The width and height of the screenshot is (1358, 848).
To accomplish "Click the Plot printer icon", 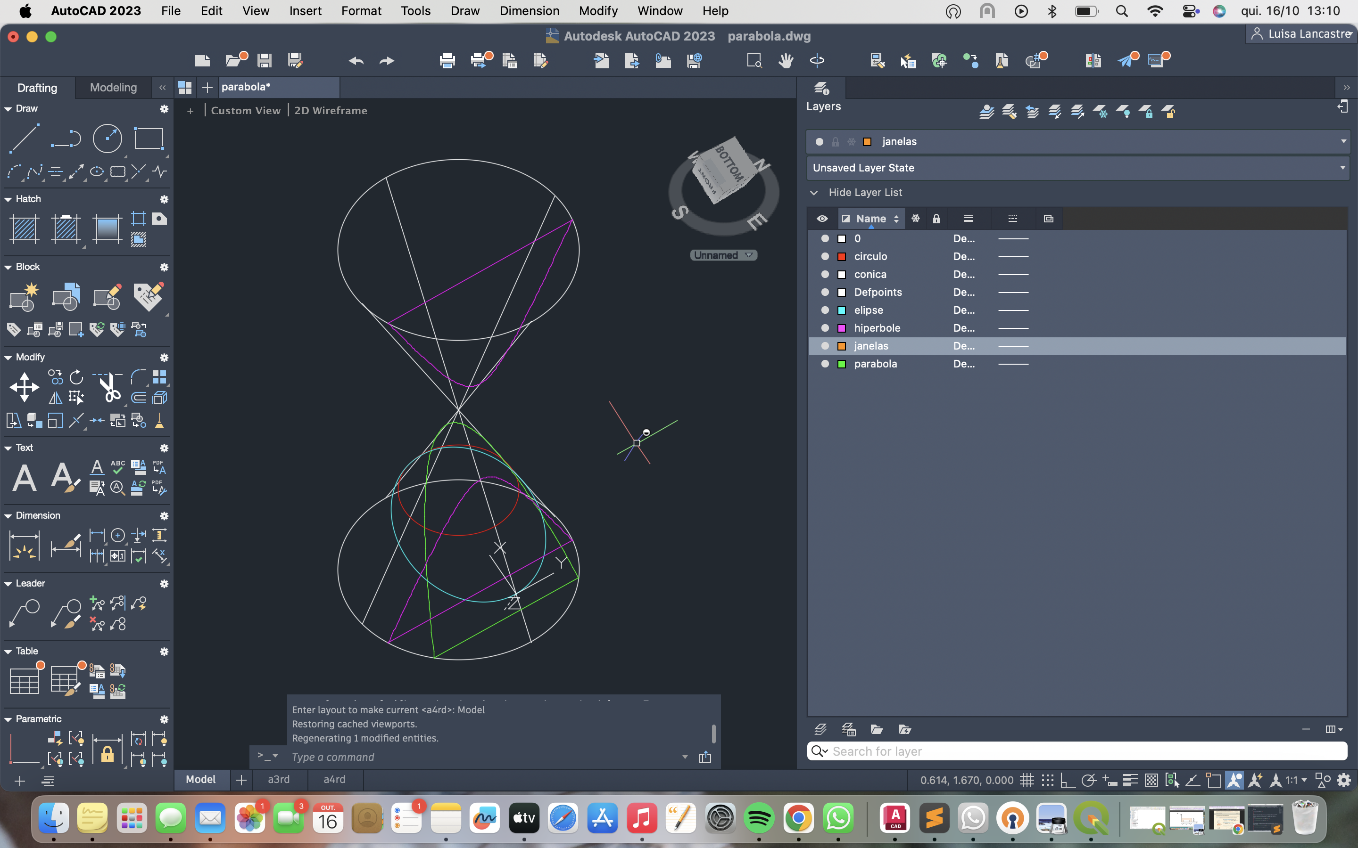I will tap(447, 61).
